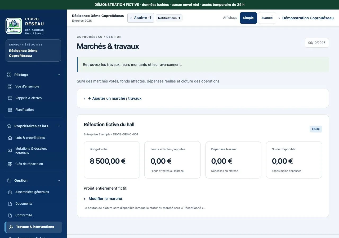This screenshot has height=238, width=339.
Task: Click the Étude status badge
Action: 316,129
